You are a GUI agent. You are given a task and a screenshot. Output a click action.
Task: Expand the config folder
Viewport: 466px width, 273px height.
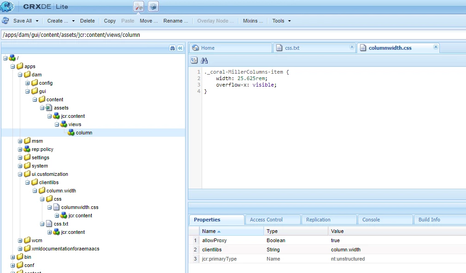point(27,83)
